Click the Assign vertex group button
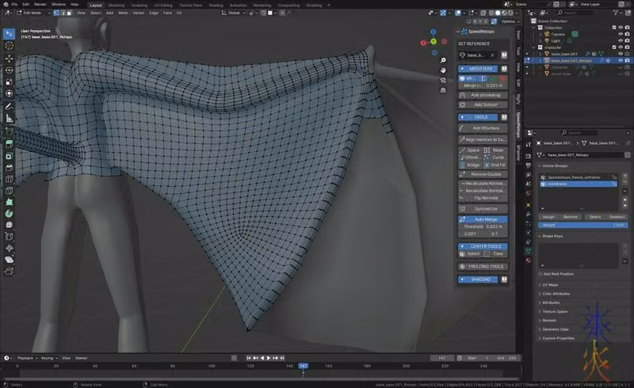The width and height of the screenshot is (634, 388). pos(548,217)
